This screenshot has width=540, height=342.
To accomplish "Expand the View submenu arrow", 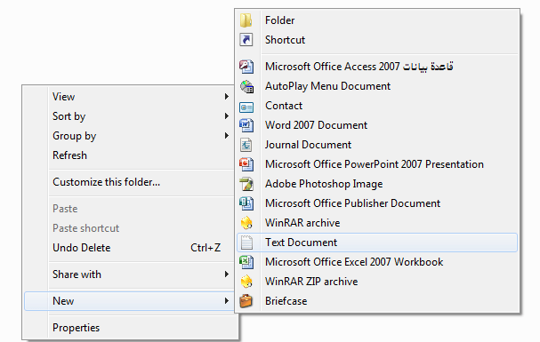I will coord(227,97).
